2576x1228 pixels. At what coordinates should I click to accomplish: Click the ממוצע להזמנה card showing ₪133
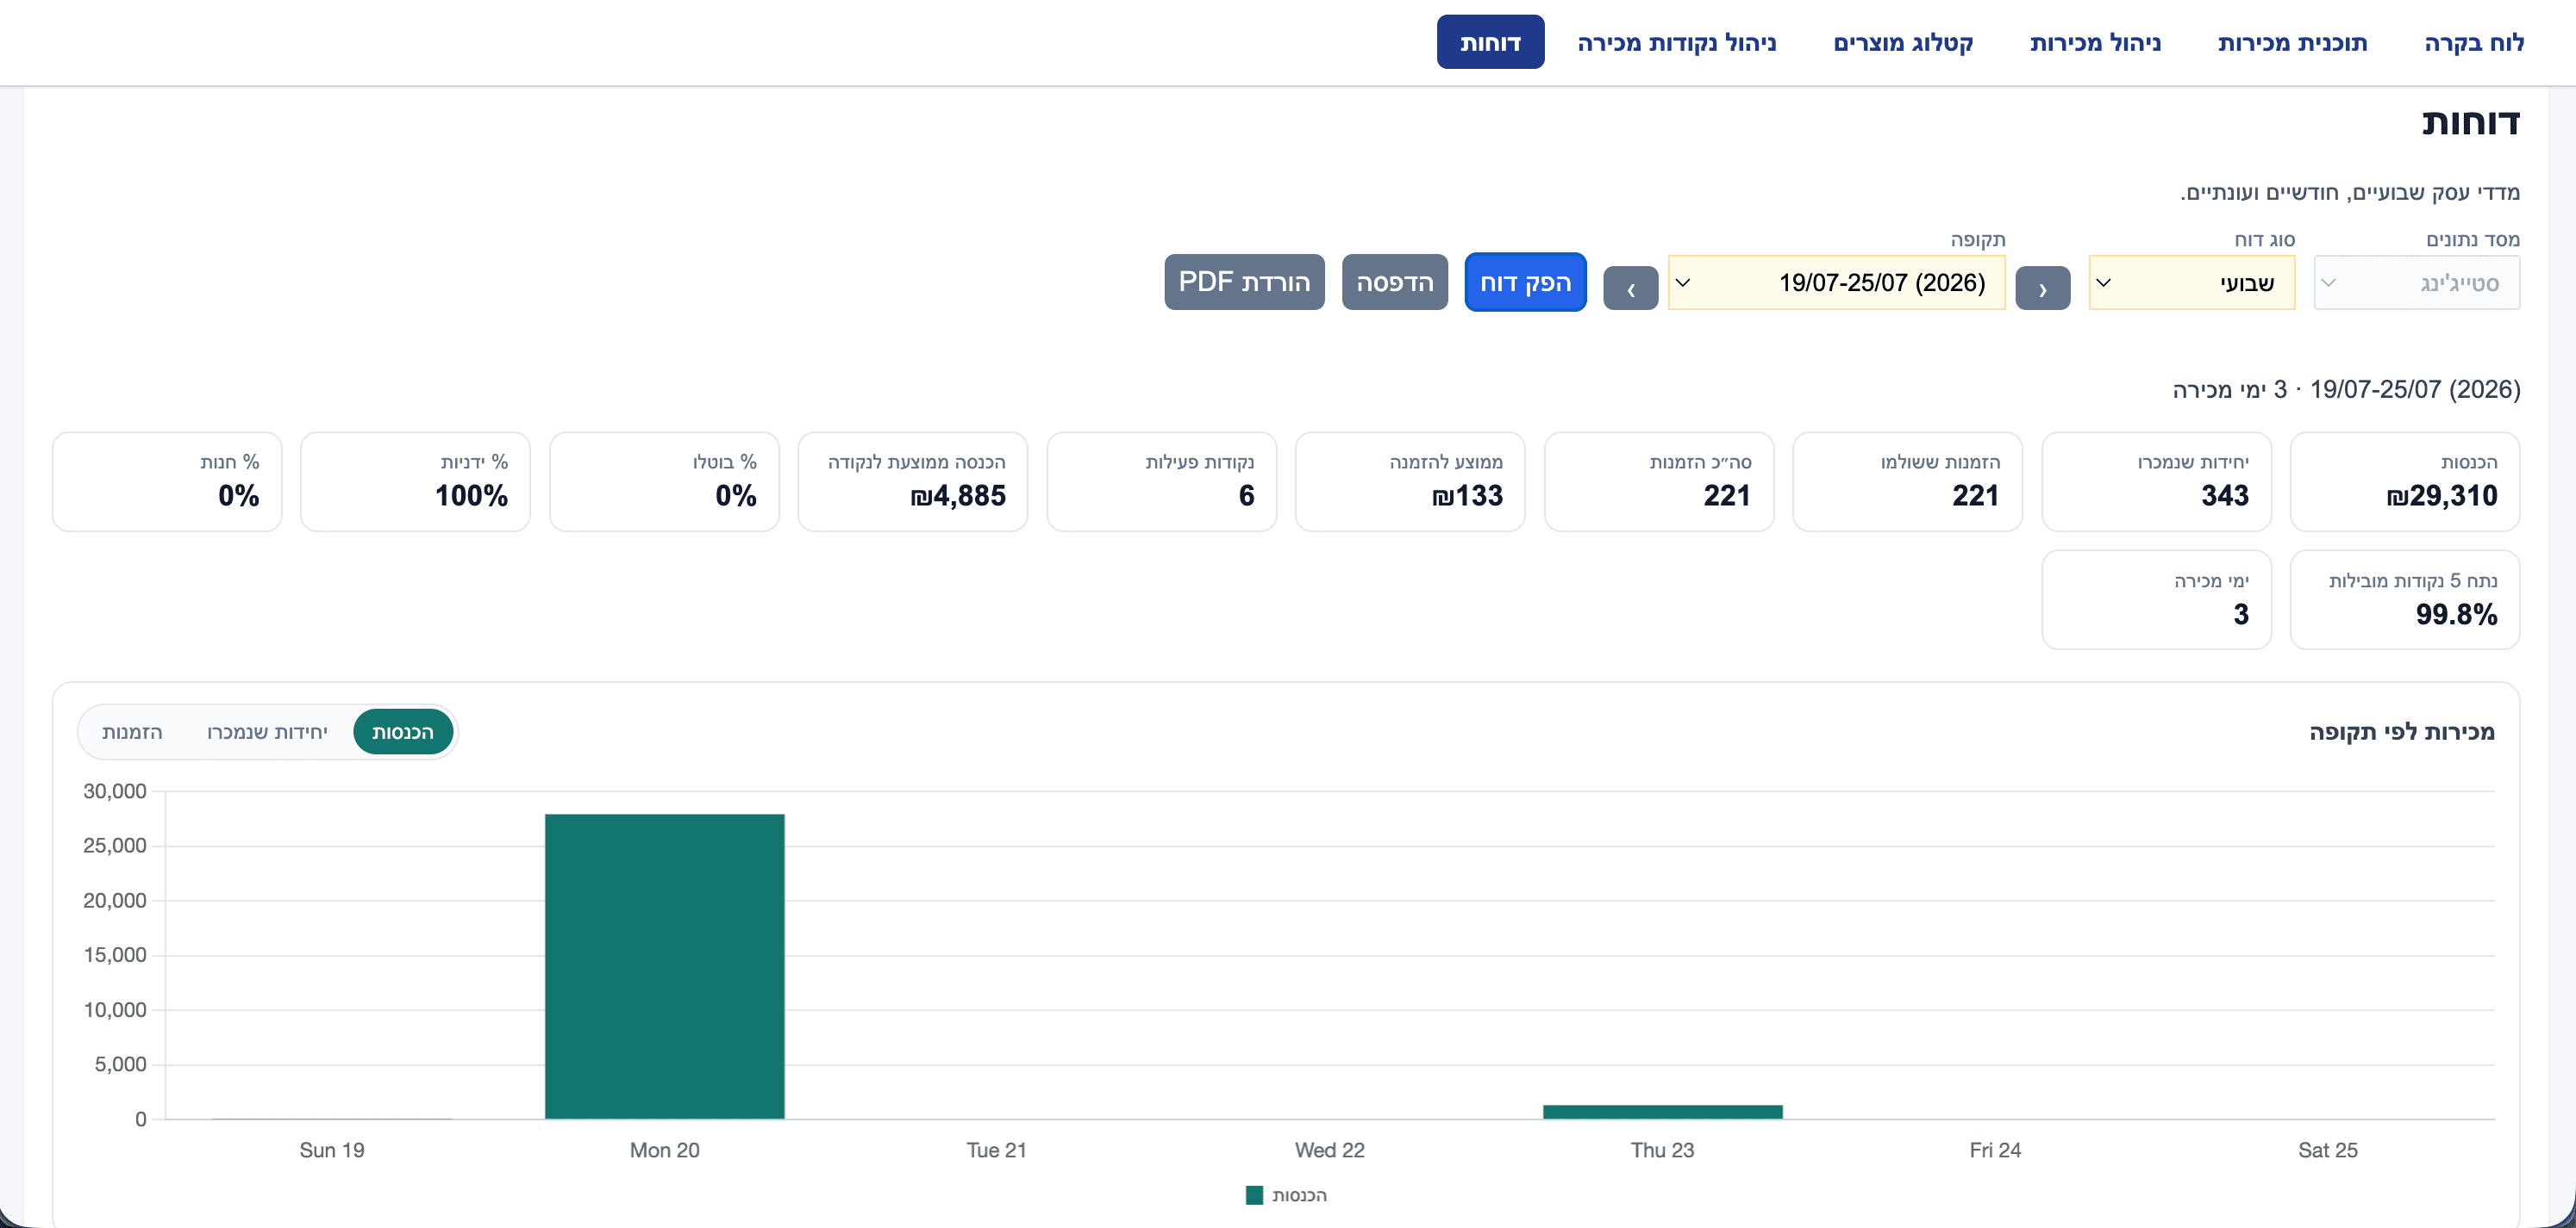1410,481
